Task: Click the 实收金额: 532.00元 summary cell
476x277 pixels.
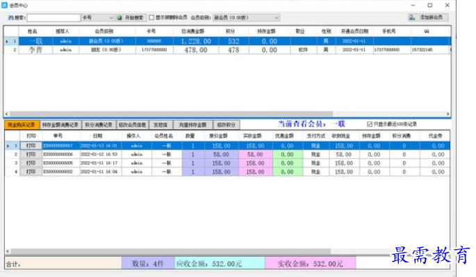Action: tap(311, 264)
